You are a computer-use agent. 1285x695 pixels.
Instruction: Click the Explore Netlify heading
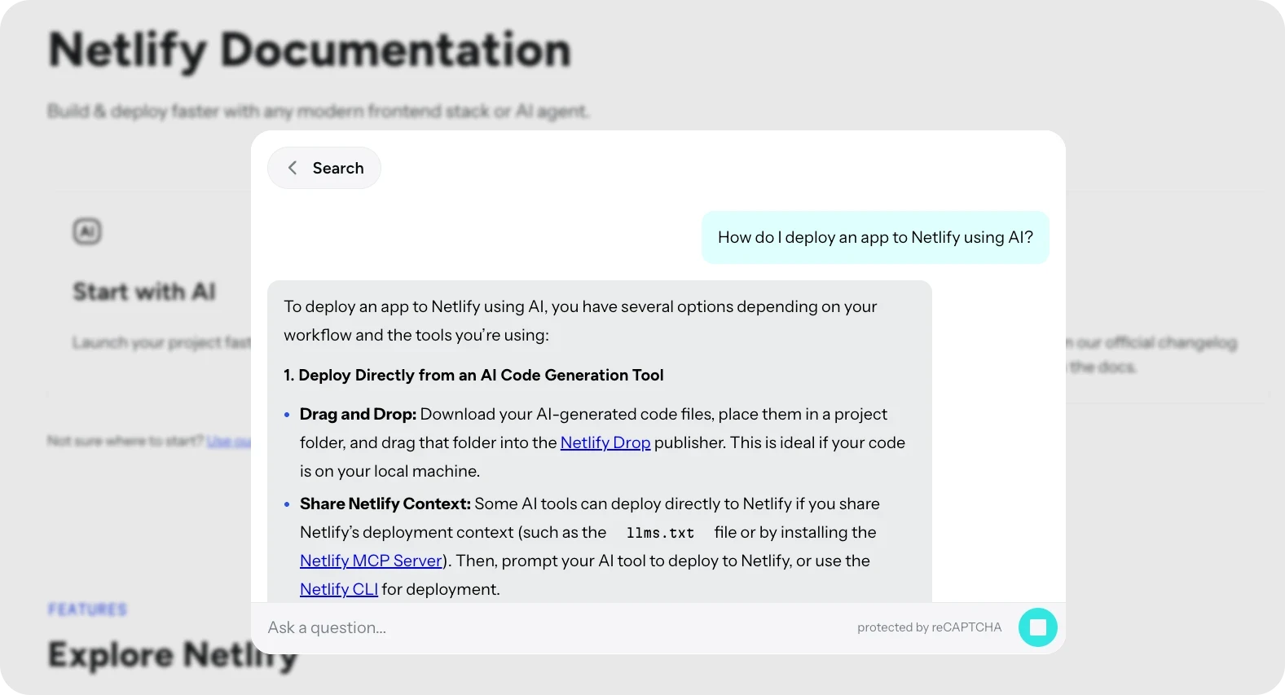pos(173,655)
